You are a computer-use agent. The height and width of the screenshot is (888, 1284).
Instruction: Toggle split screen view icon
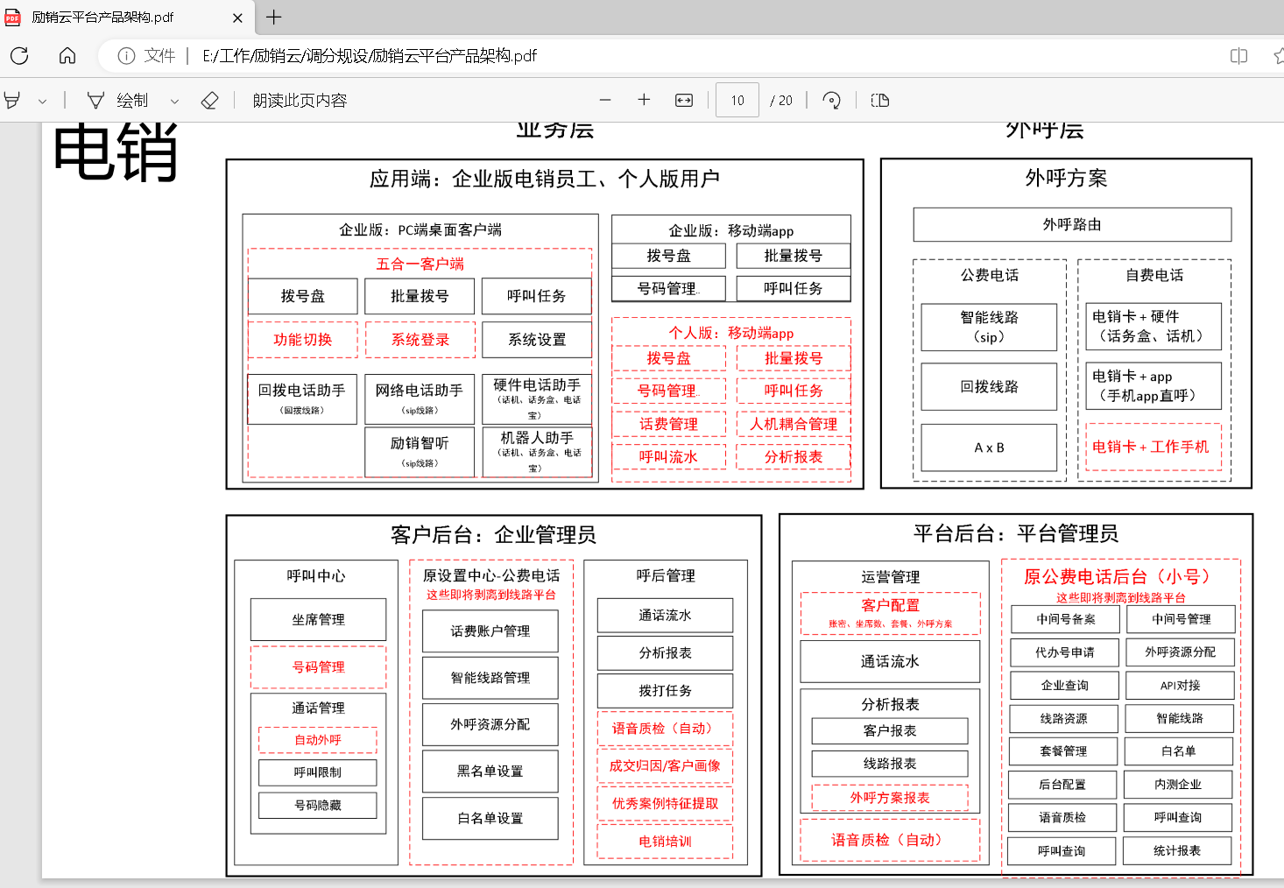coord(1238,56)
